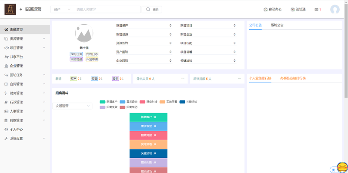Click the 企业管理 building icon
Screen dimensions: 348x173
click(x=6, y=66)
